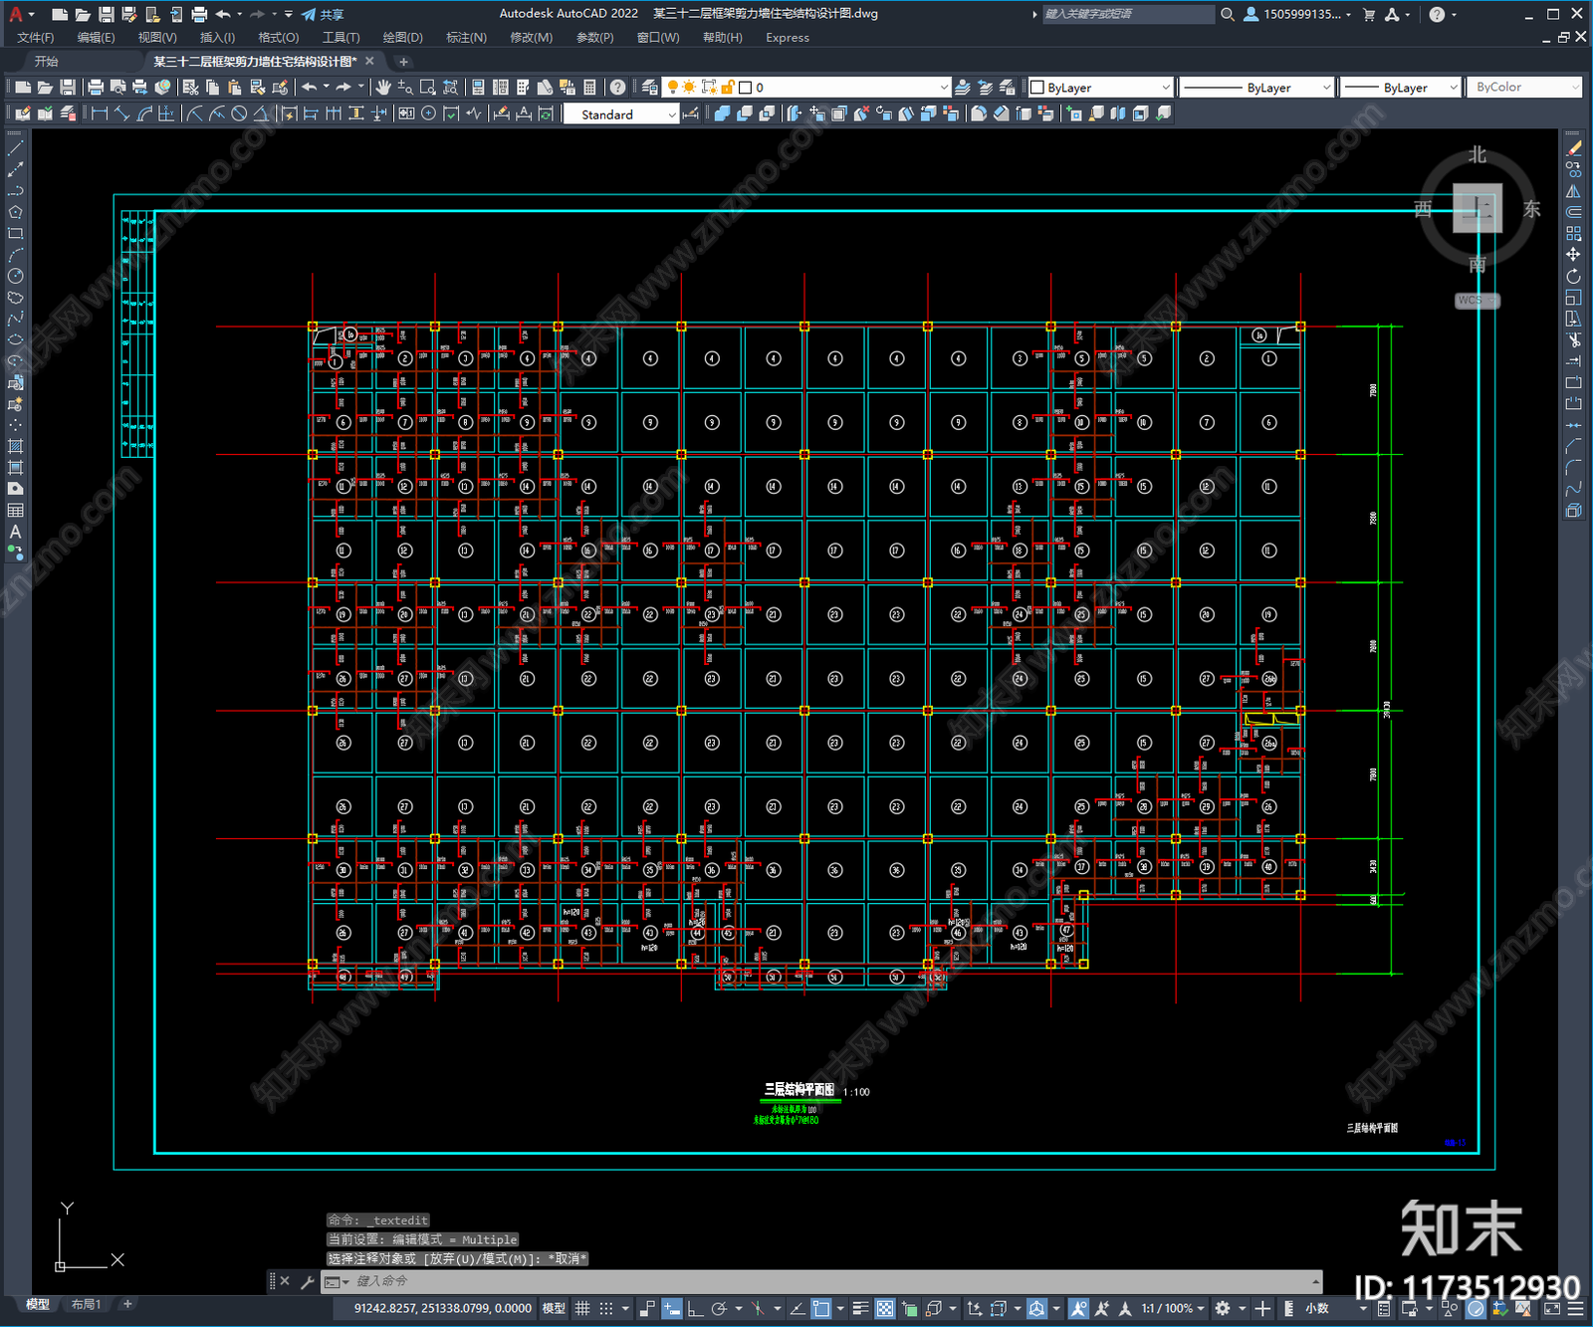Select the Linear dimension tool
This screenshot has height=1327, width=1593.
(x=100, y=113)
